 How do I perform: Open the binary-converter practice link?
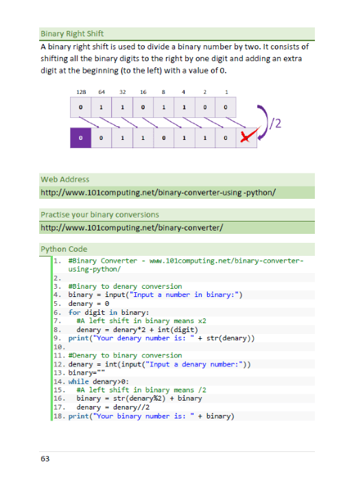tap(132, 228)
